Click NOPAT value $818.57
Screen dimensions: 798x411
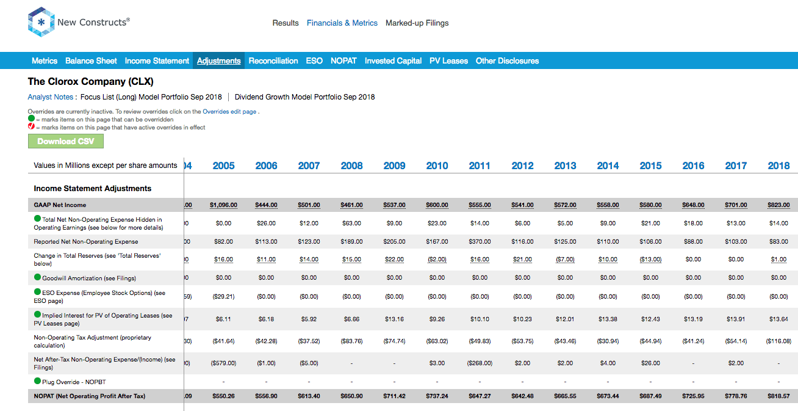(778, 396)
